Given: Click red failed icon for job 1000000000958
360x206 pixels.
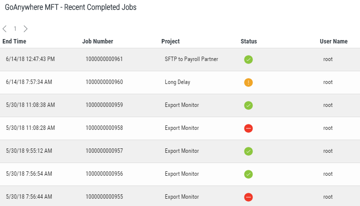Looking at the screenshot, I should pos(248,128).
